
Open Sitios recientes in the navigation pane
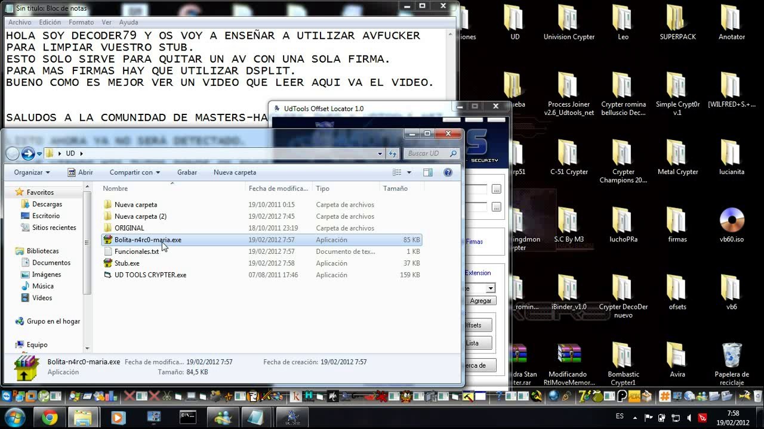point(54,228)
